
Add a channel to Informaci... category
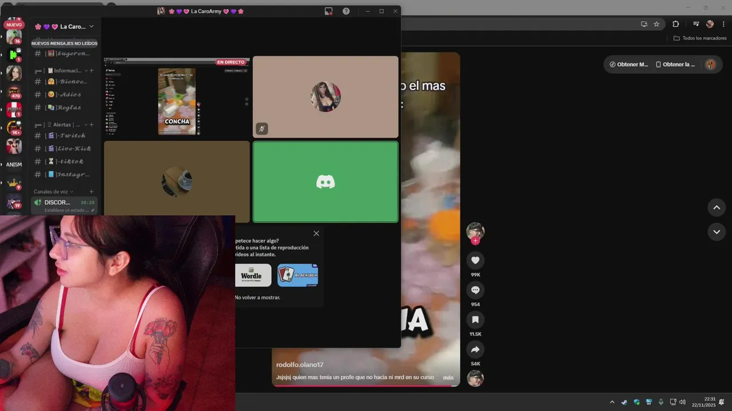point(91,71)
